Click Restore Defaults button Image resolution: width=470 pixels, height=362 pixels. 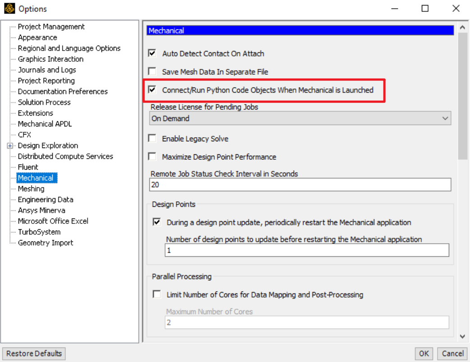pyautogui.click(x=34, y=353)
